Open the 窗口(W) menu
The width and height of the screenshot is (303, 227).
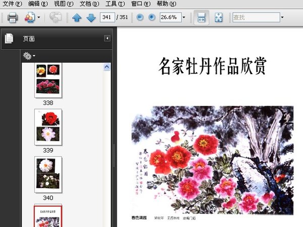tap(141, 4)
